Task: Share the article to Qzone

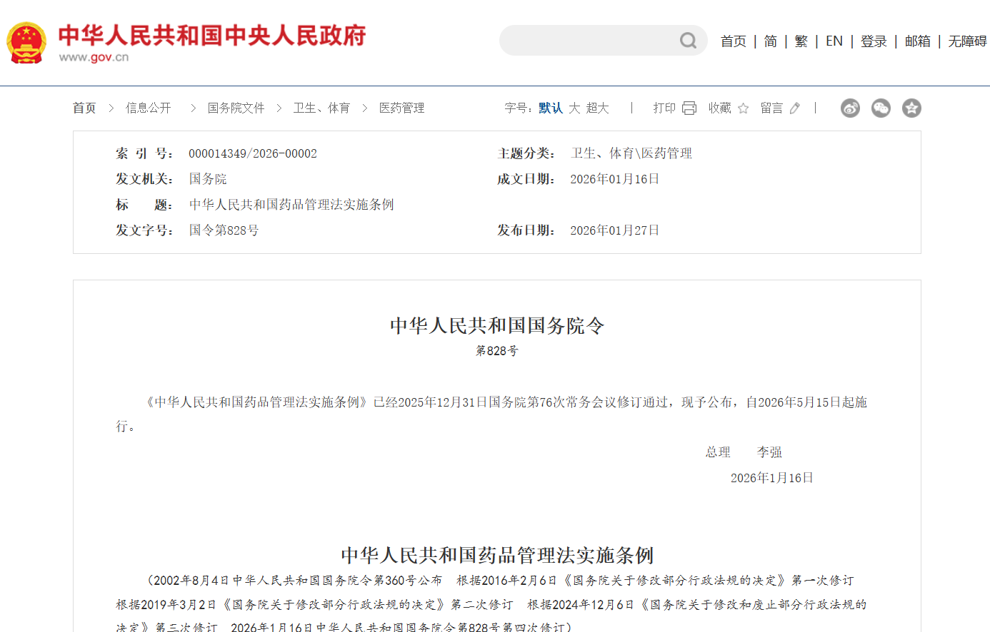Action: click(911, 108)
